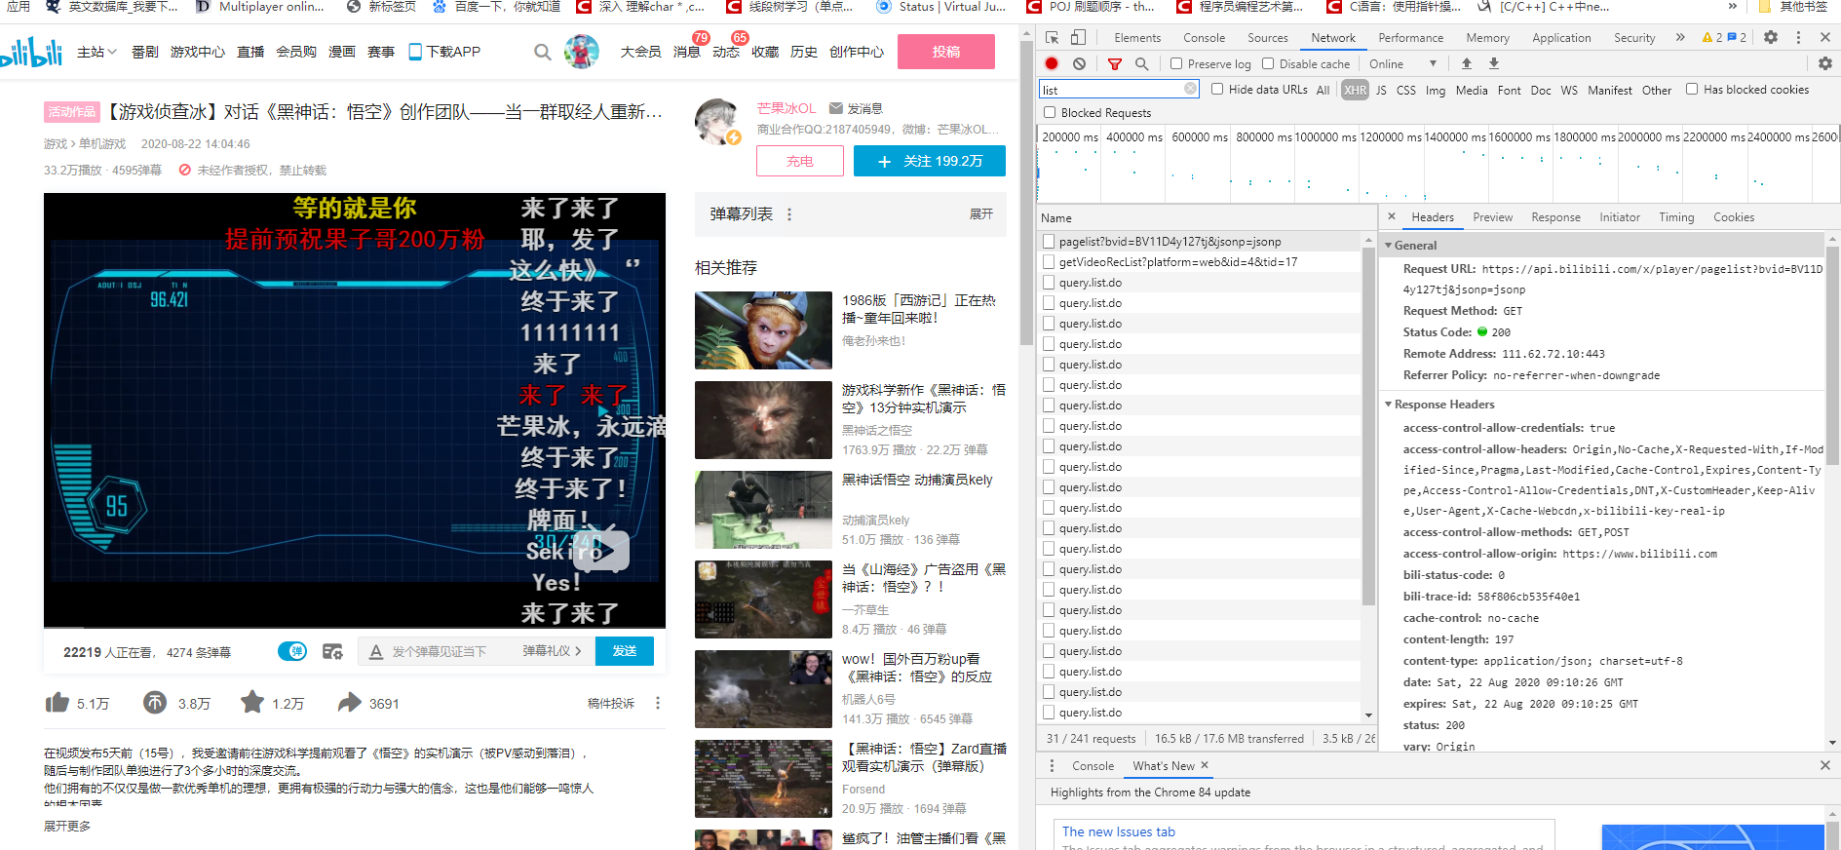Click the bilibili logo

pos(31,52)
